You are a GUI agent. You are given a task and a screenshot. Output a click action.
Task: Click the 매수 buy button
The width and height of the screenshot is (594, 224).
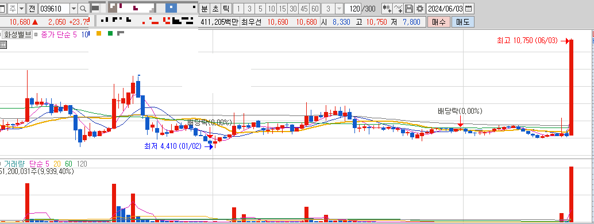tap(439, 22)
